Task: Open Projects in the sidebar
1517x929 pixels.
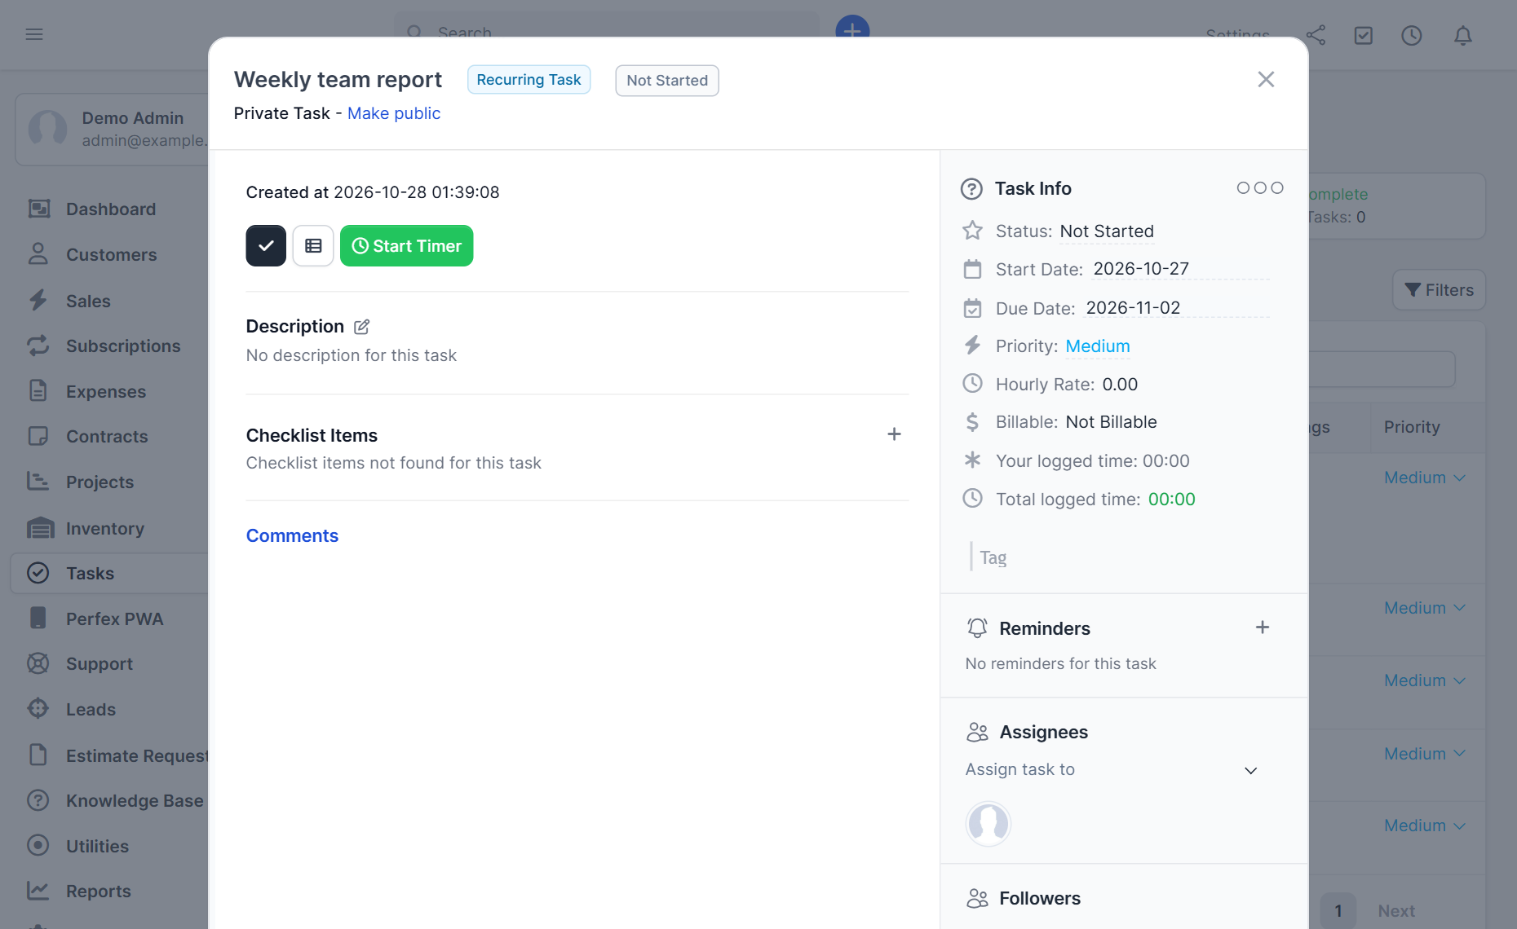Action: pos(100,482)
